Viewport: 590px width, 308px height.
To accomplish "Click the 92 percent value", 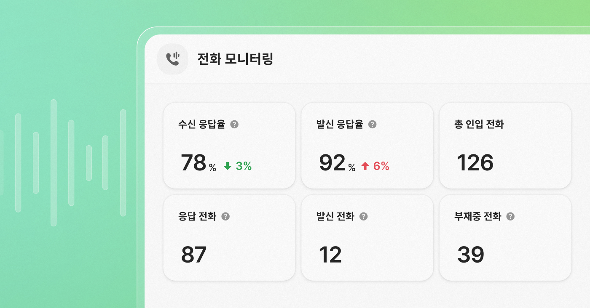I will coord(332,163).
